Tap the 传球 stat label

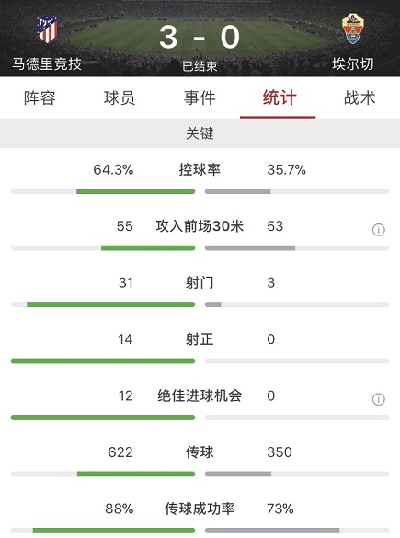(x=200, y=452)
